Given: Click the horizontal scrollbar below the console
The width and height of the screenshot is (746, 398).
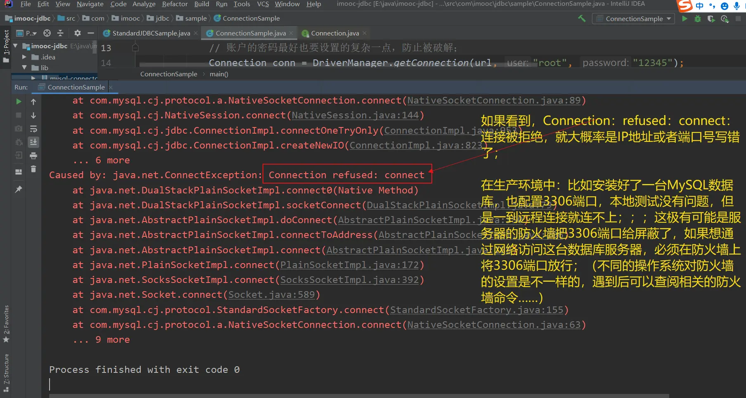Looking at the screenshot, I should click(x=358, y=396).
